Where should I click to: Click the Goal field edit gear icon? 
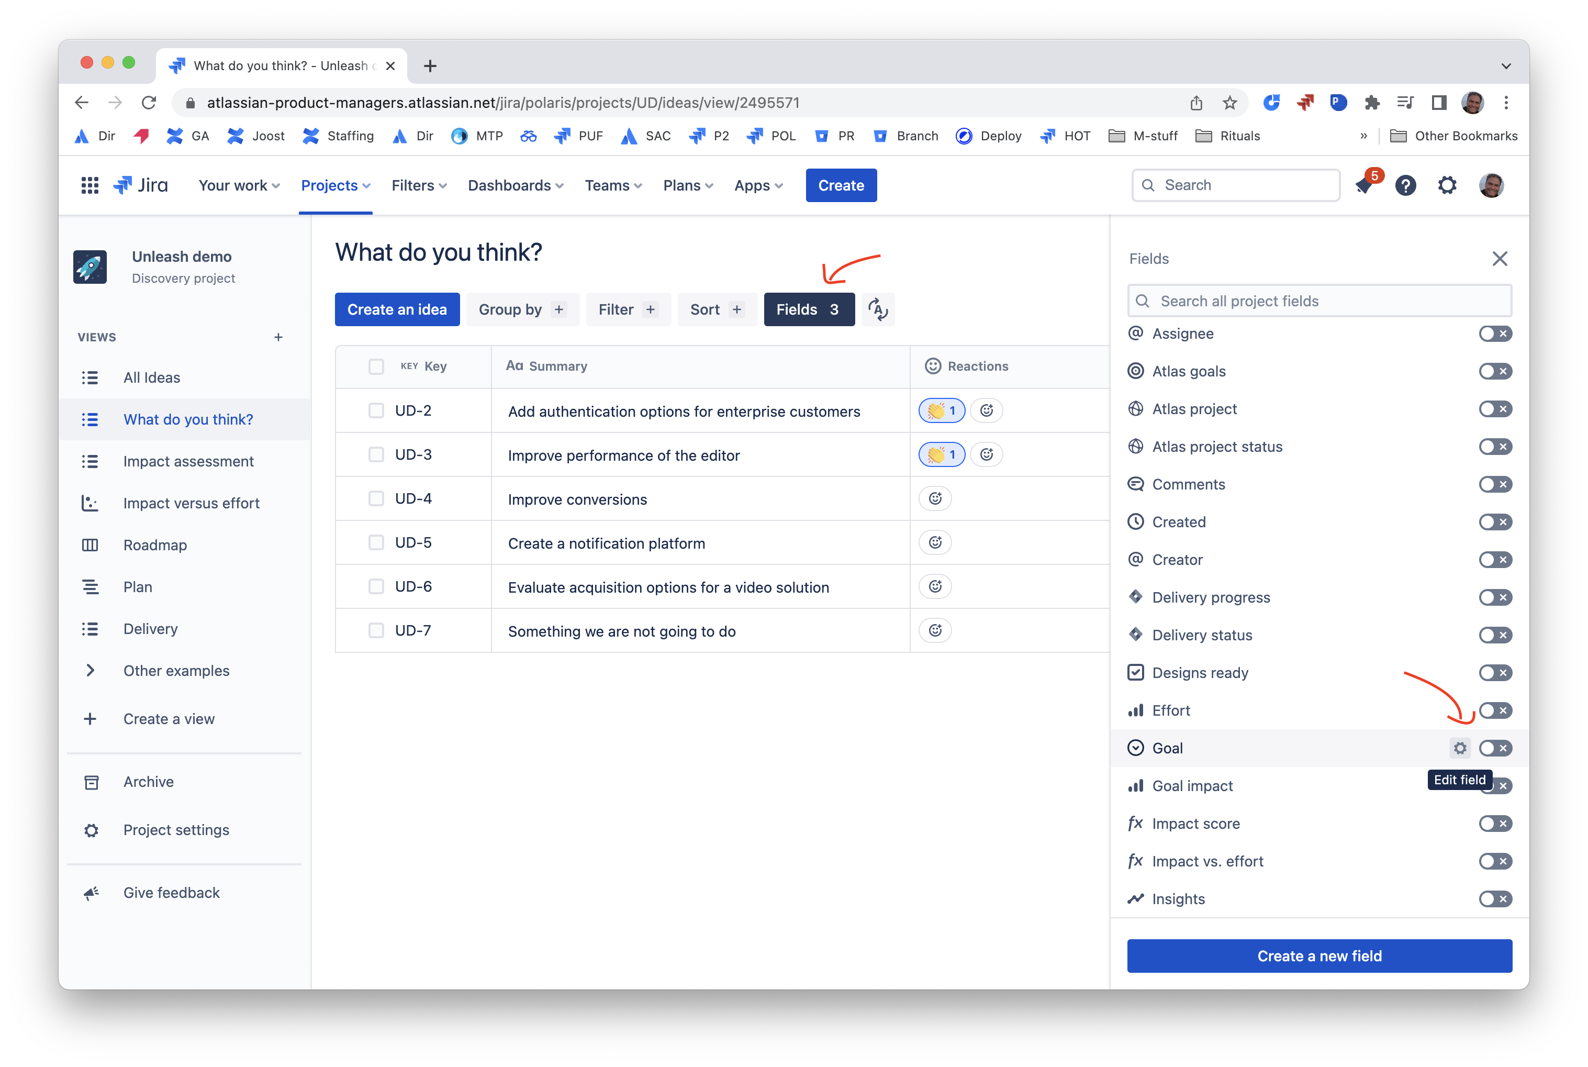coord(1459,748)
